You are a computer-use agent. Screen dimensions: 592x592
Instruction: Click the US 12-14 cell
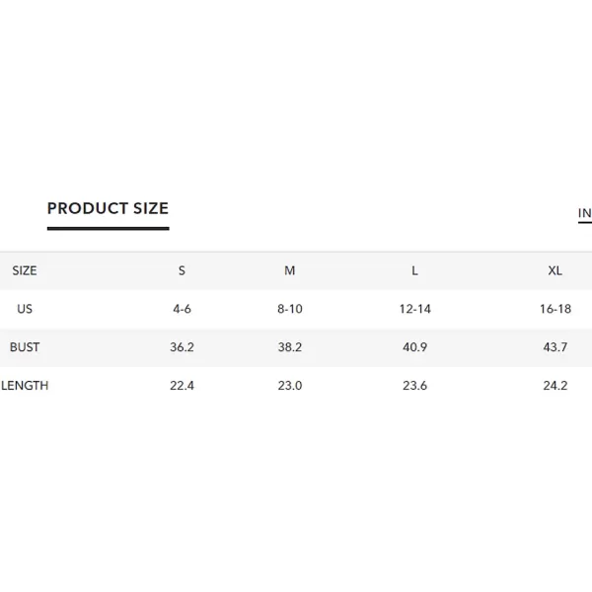[x=414, y=309]
